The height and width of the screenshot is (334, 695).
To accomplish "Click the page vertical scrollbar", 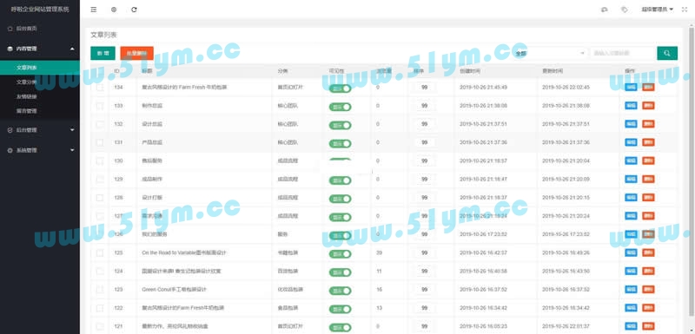I will point(692,173).
